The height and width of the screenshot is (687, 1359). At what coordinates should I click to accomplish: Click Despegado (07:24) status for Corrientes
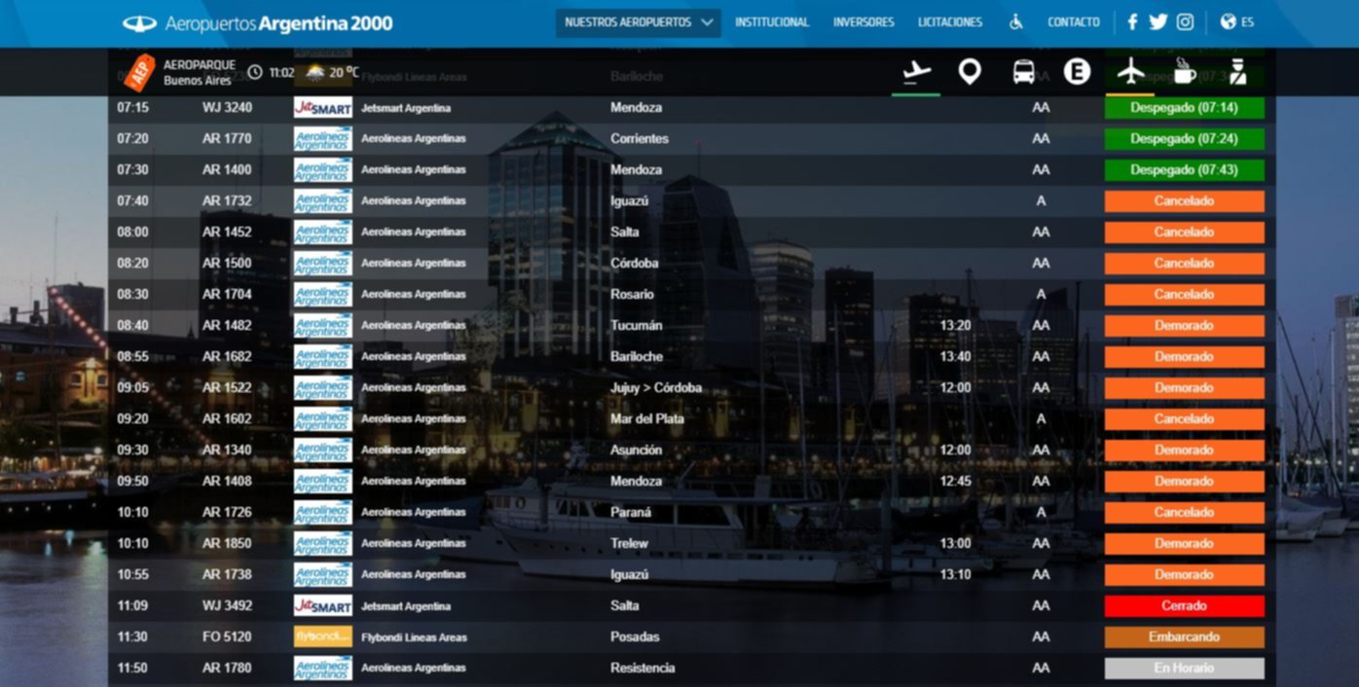click(x=1184, y=138)
